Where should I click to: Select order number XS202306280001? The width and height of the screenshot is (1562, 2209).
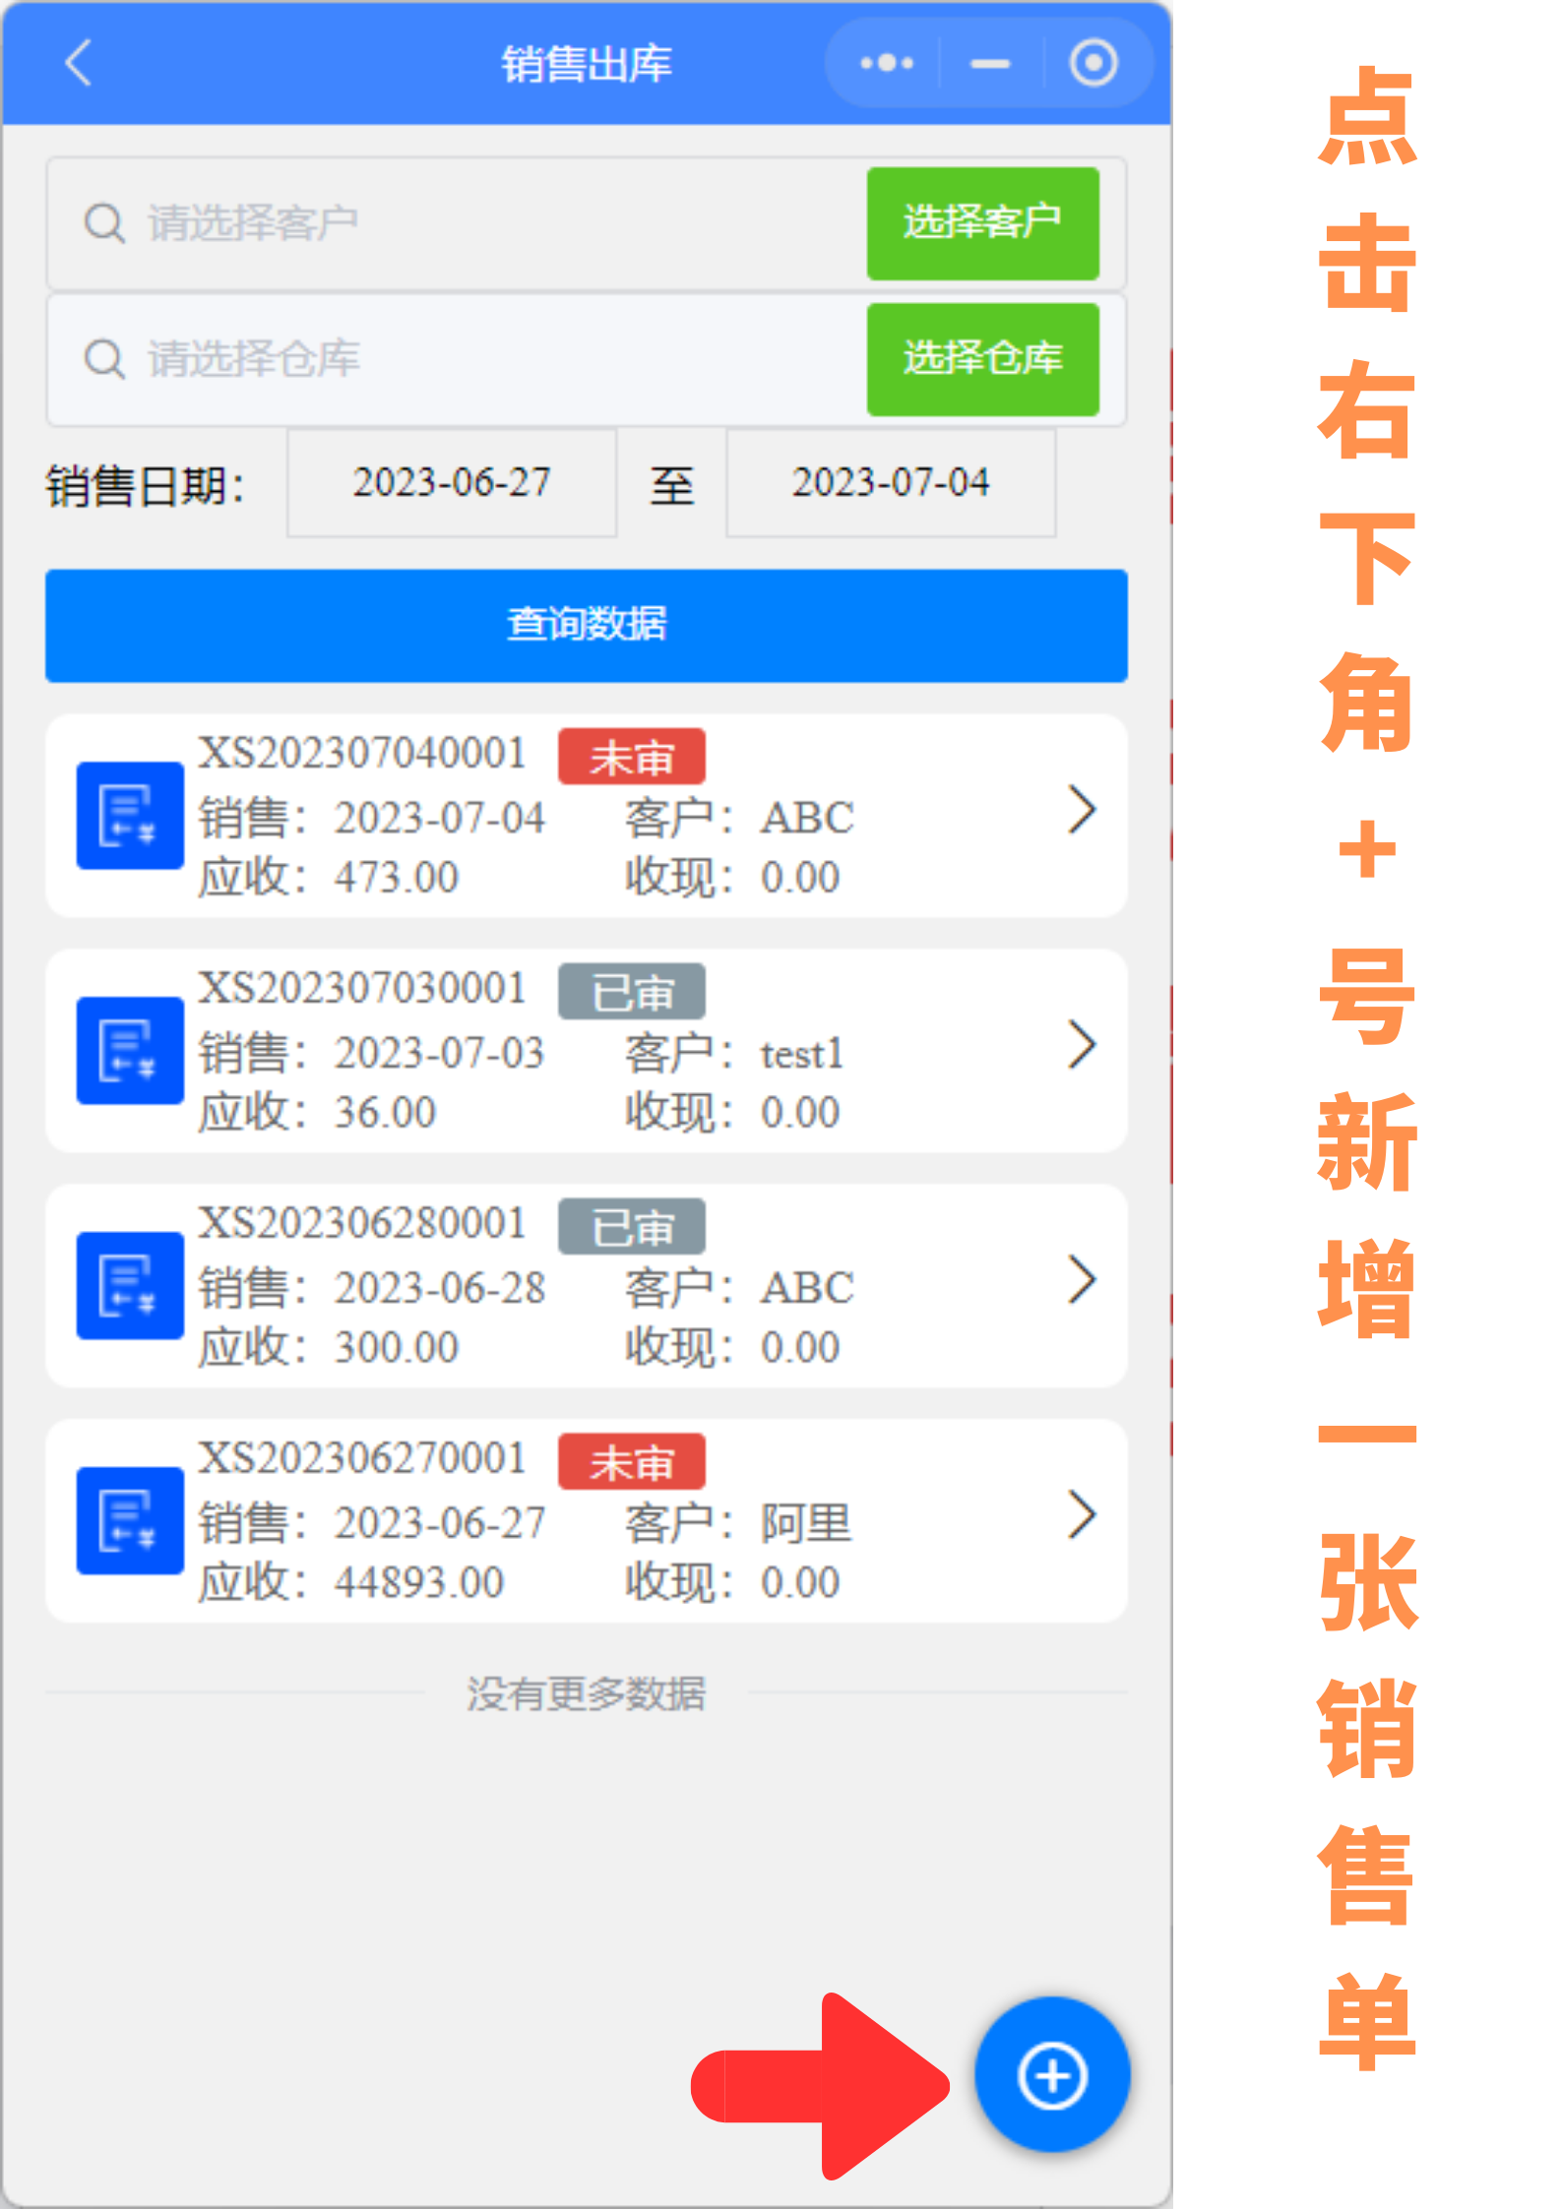[x=362, y=1223]
